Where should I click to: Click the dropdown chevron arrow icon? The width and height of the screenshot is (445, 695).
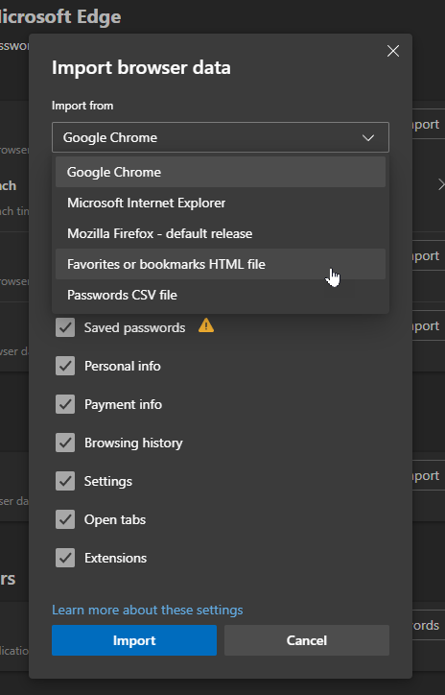click(368, 138)
